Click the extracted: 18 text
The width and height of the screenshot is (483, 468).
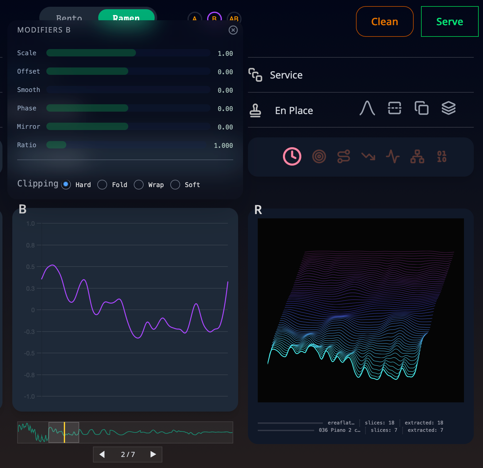pos(424,423)
